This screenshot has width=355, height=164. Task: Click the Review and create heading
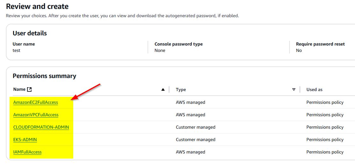click(37, 6)
